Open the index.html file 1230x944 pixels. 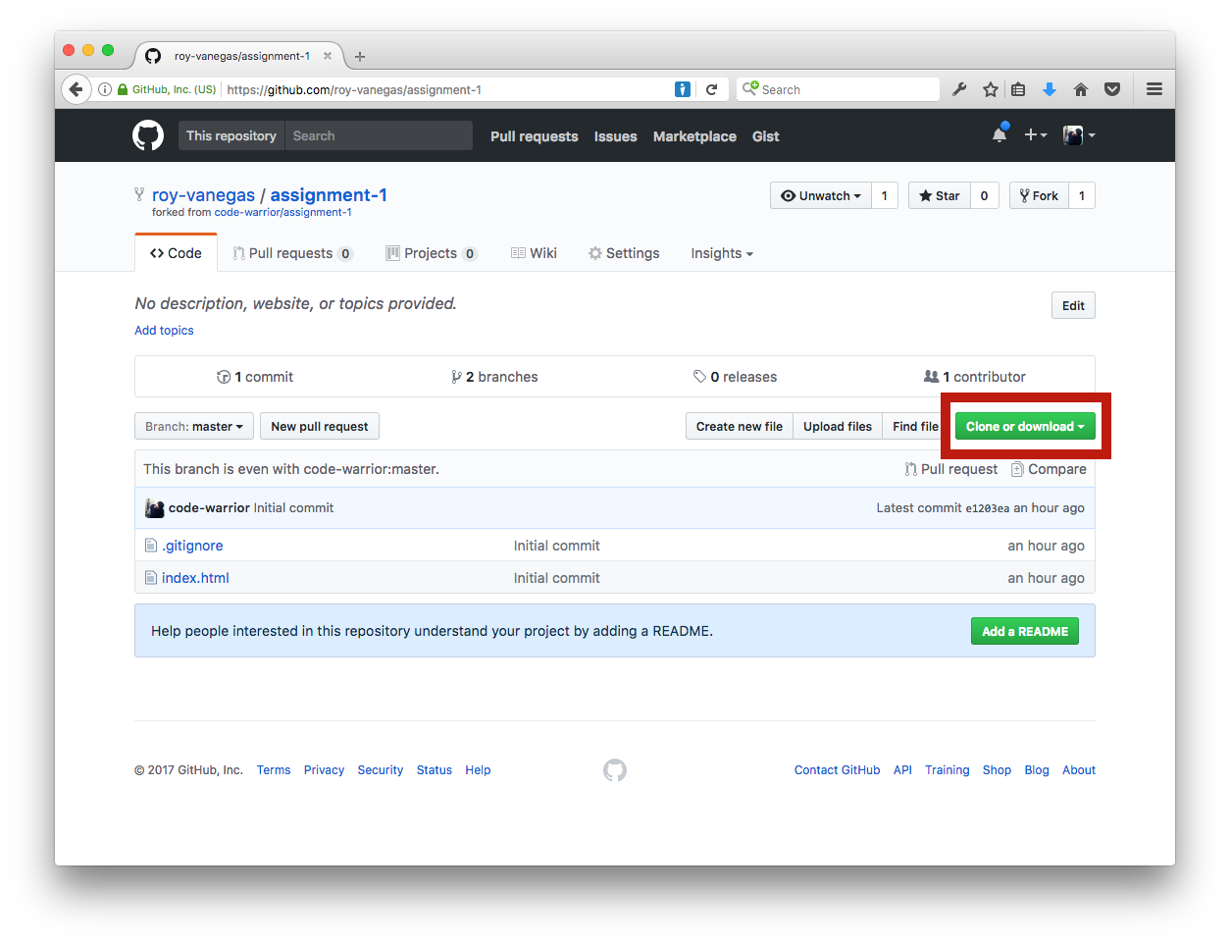click(195, 578)
